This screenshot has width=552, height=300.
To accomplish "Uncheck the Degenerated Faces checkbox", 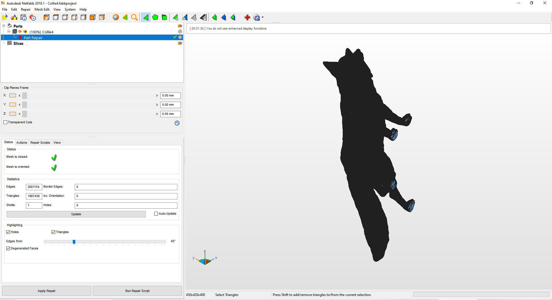I will tap(8, 248).
